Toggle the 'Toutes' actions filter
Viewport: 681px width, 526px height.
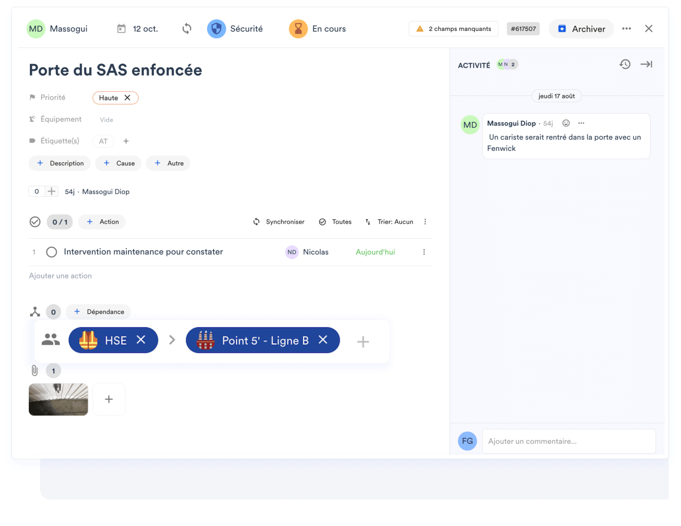pyautogui.click(x=335, y=222)
